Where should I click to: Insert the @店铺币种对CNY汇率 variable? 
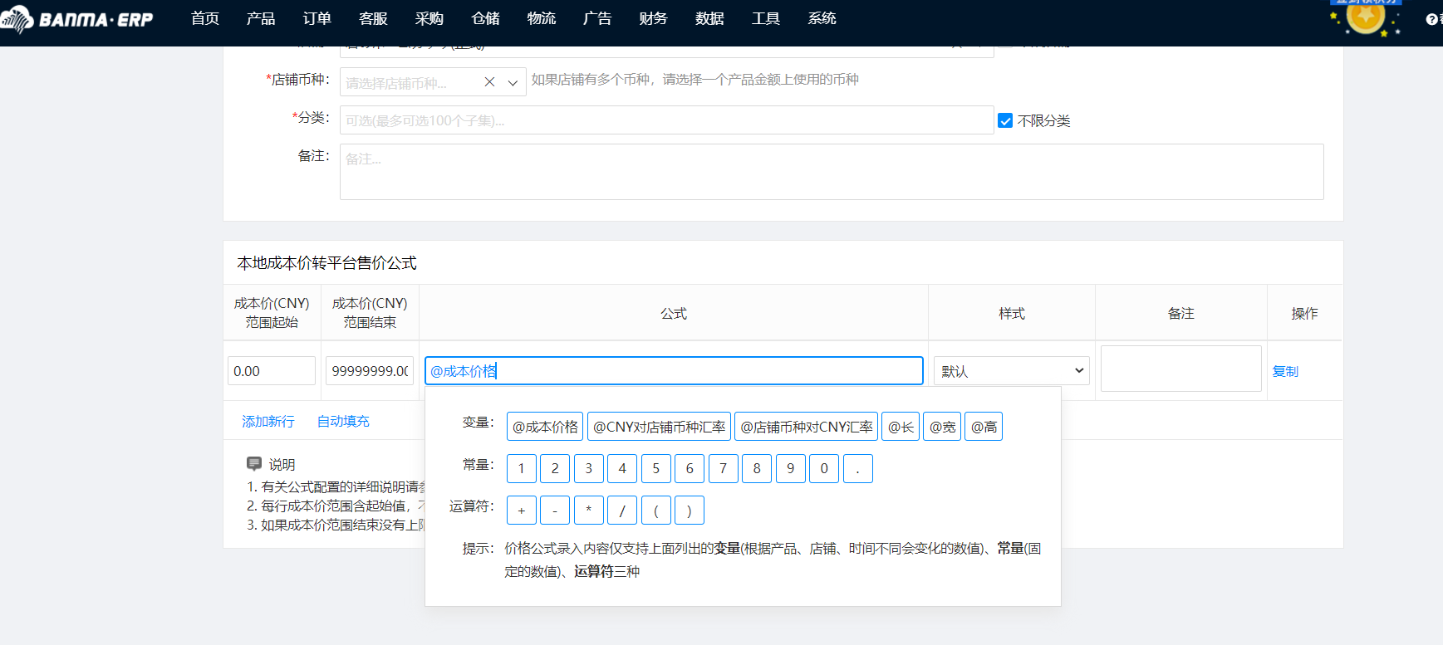point(806,427)
